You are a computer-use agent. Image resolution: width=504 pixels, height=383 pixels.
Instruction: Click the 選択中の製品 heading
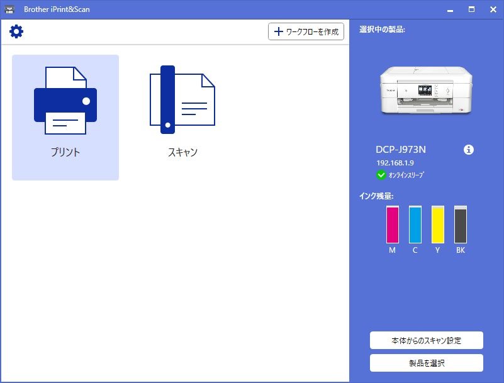(382, 30)
